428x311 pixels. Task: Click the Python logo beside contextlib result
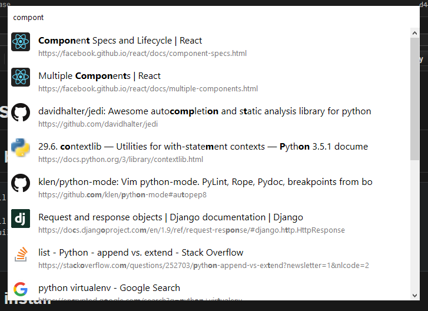[x=21, y=147]
